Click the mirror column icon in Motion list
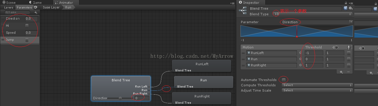This screenshot has width=378, height=106. point(349,47)
